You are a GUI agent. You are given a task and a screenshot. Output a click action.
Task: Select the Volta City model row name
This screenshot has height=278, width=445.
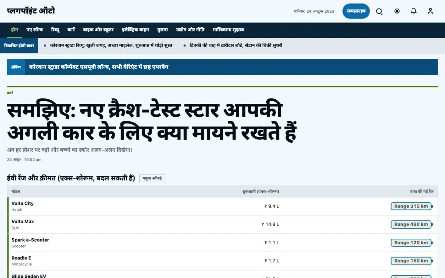[23, 203]
